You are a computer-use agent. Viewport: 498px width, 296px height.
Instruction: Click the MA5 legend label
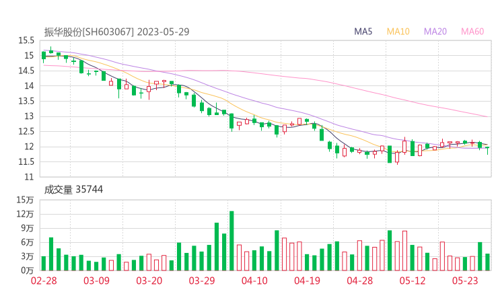coord(363,32)
